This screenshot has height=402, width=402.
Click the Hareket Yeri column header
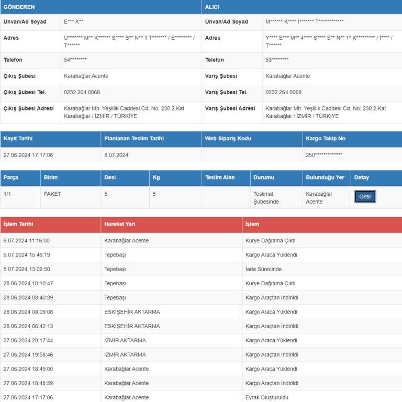click(120, 224)
